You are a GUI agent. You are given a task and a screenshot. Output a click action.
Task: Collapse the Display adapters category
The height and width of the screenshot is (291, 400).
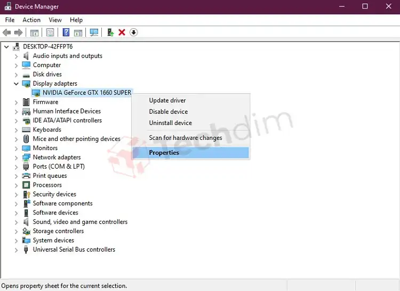point(16,84)
